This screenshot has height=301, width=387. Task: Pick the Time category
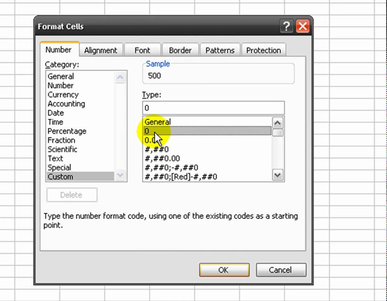(x=81, y=122)
